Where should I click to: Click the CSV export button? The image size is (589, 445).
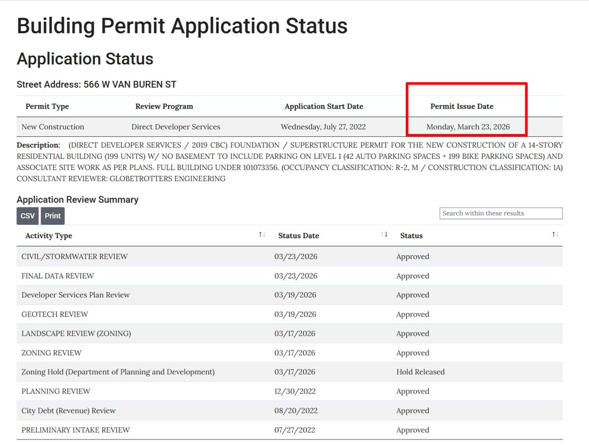click(27, 216)
